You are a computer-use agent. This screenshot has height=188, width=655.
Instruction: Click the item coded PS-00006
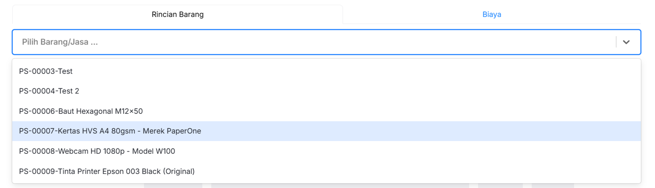pos(81,111)
